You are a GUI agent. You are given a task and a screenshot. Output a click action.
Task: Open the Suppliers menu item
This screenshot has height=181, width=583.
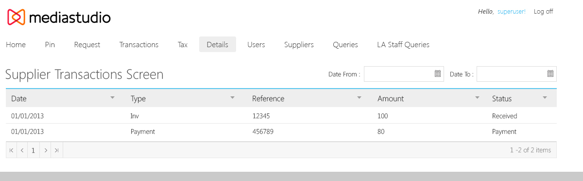[x=299, y=44]
